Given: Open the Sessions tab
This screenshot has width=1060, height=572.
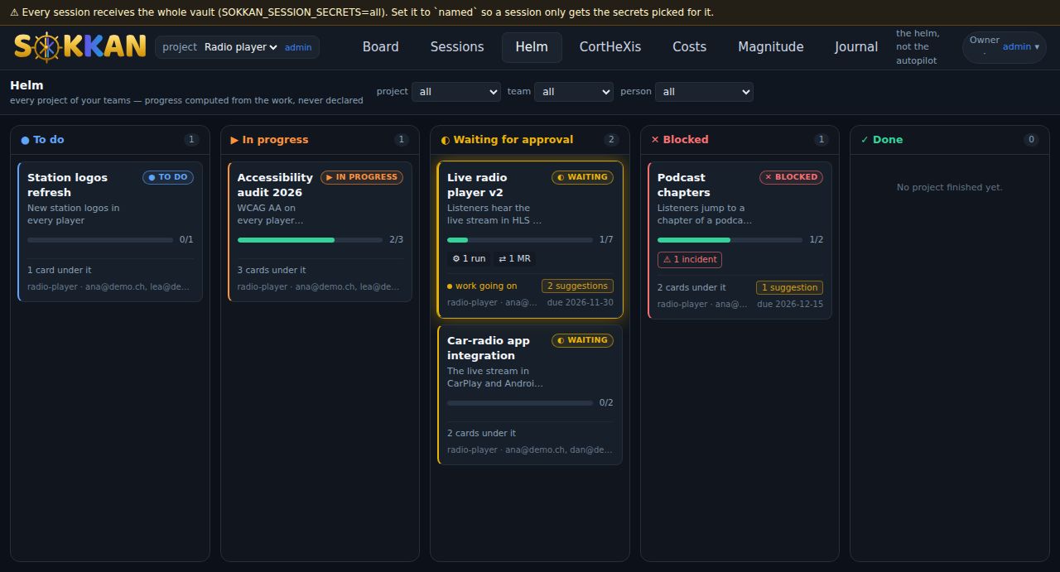Looking at the screenshot, I should click(x=457, y=47).
